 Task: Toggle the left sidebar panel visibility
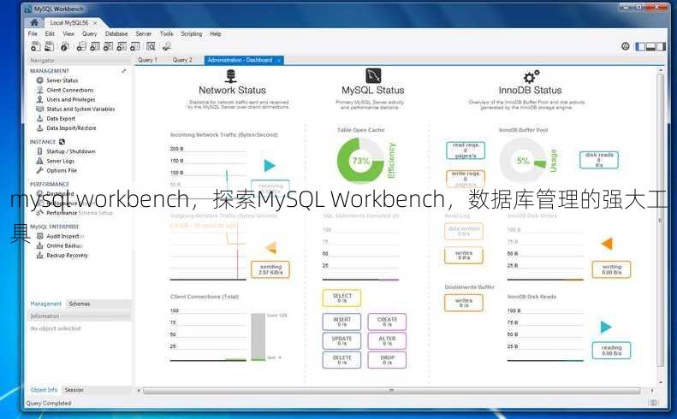point(640,46)
